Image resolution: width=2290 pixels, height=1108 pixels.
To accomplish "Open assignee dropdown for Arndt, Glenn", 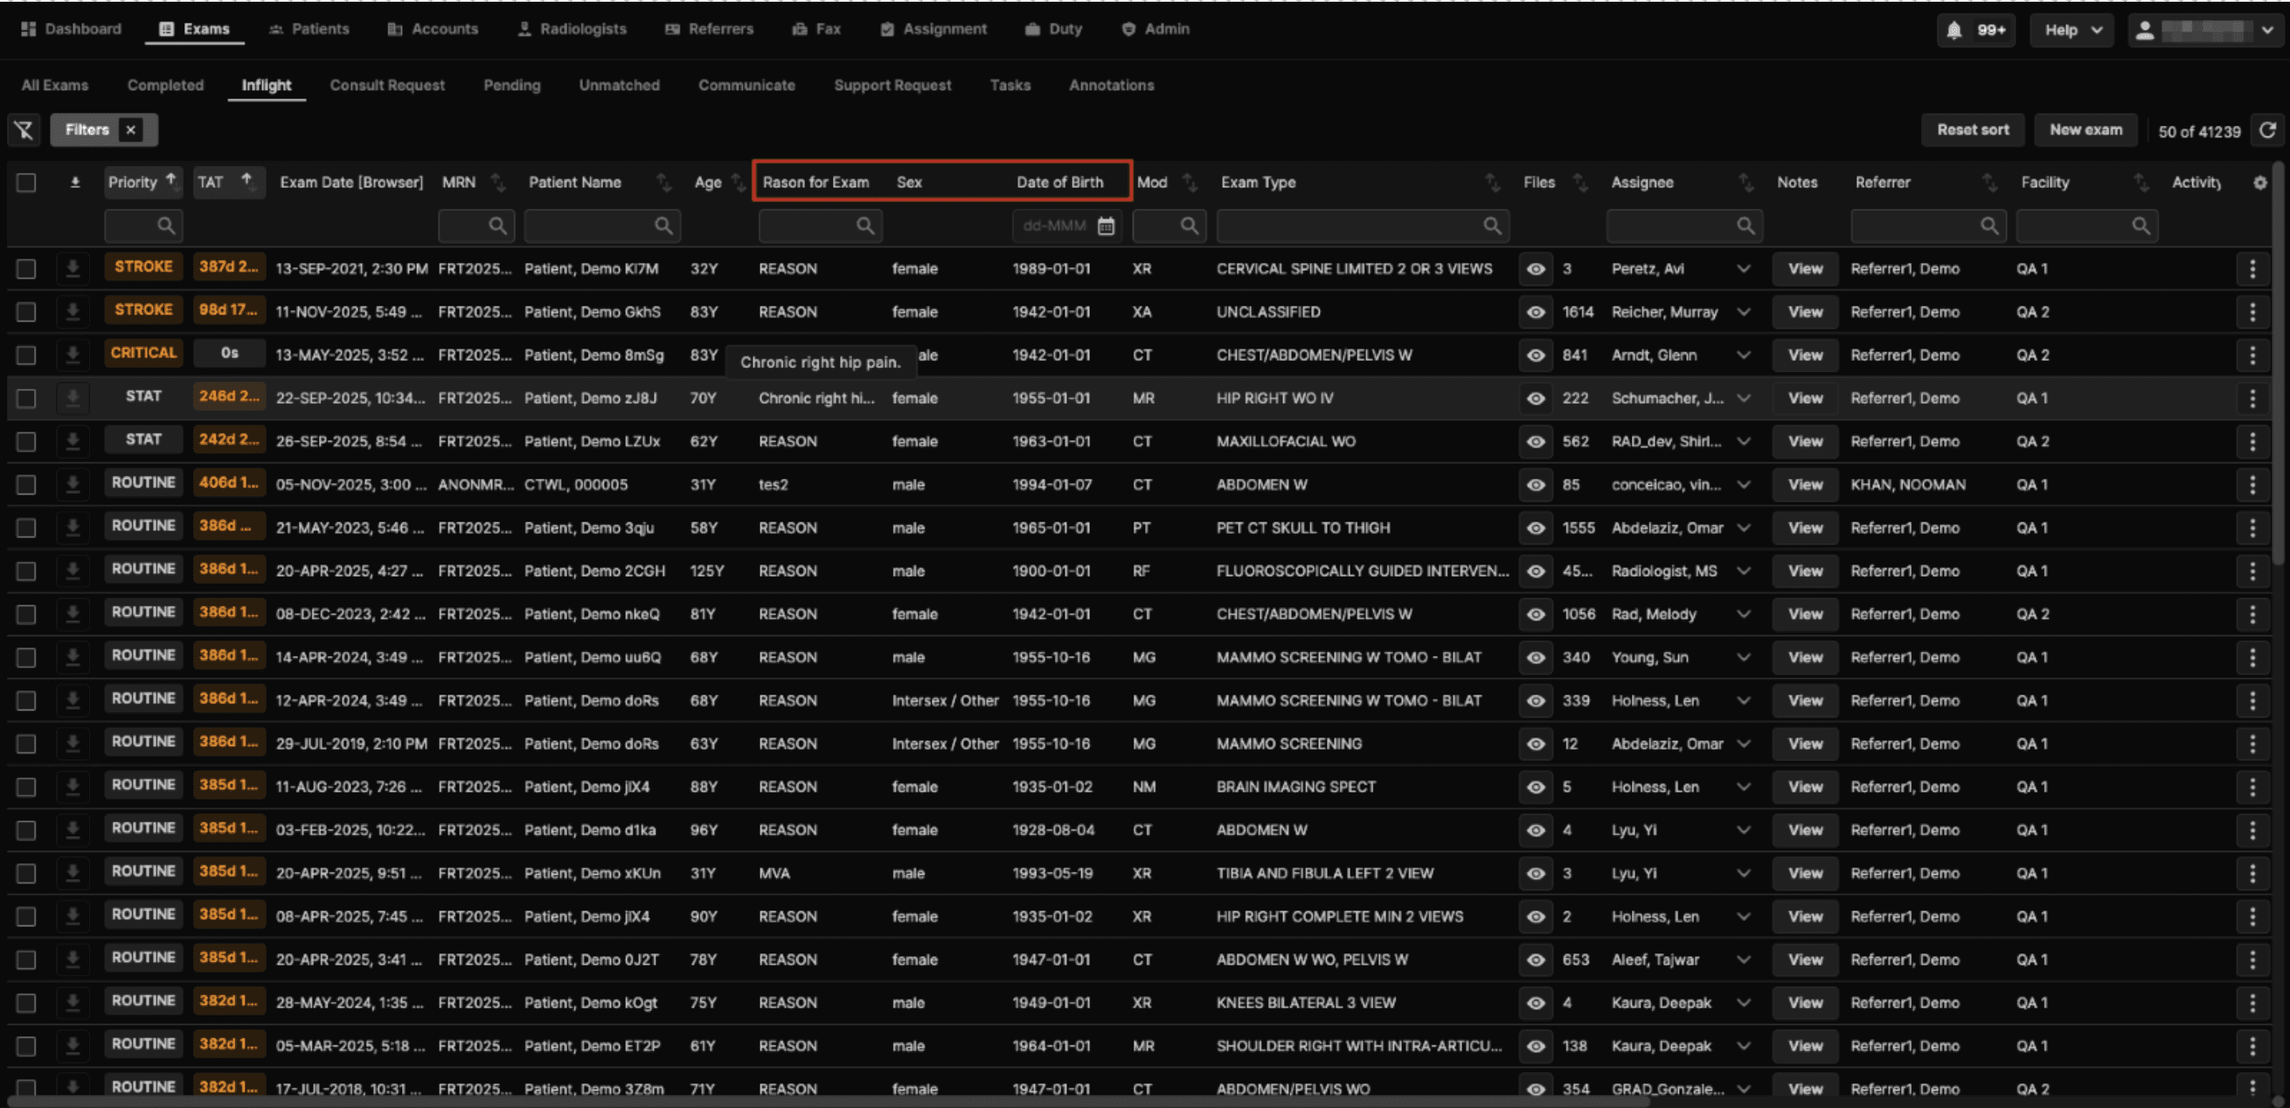I will click(1743, 356).
